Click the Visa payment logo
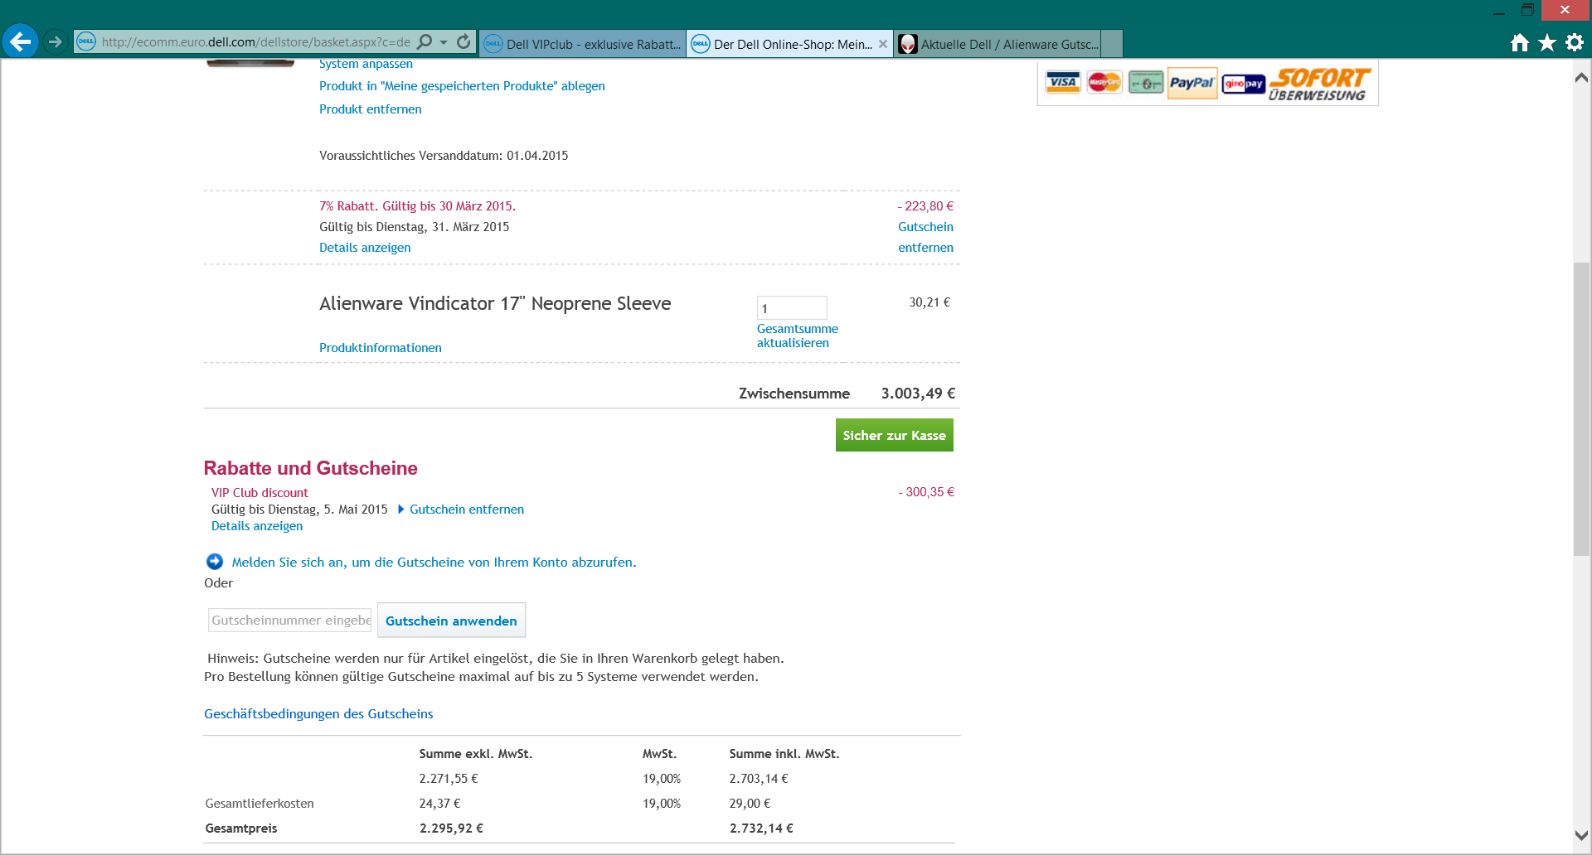 (x=1063, y=82)
